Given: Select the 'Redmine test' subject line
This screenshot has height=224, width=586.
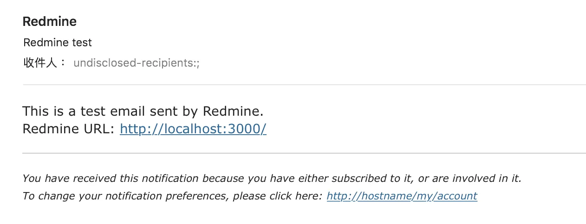Looking at the screenshot, I should (x=58, y=43).
